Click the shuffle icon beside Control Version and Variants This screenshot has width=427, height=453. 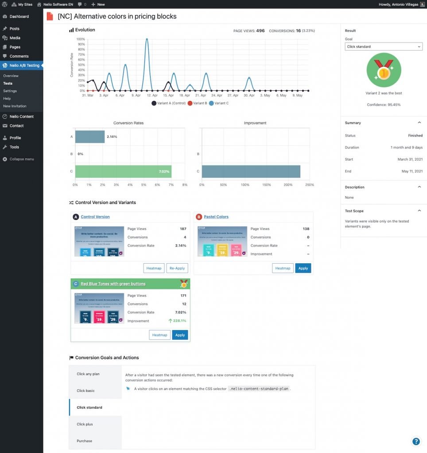click(71, 203)
